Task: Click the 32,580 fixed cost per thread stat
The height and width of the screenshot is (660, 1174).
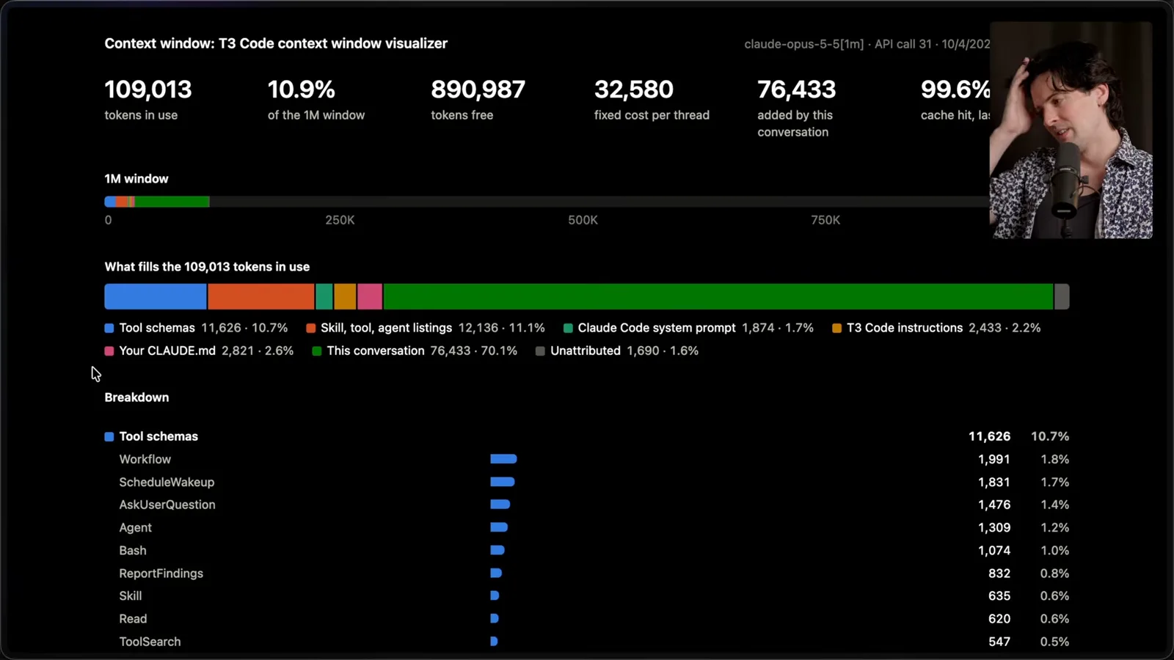Action: [x=652, y=99]
